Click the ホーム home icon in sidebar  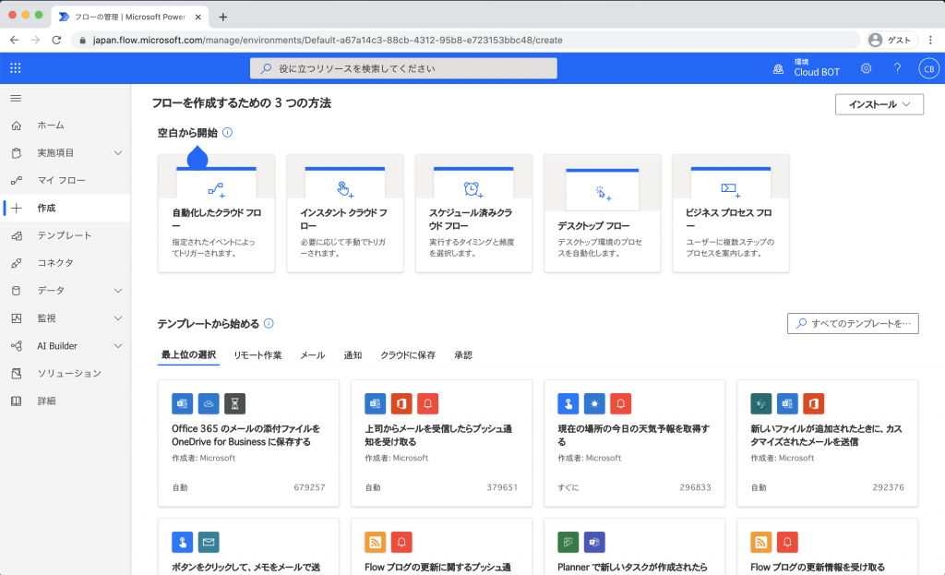(x=17, y=126)
